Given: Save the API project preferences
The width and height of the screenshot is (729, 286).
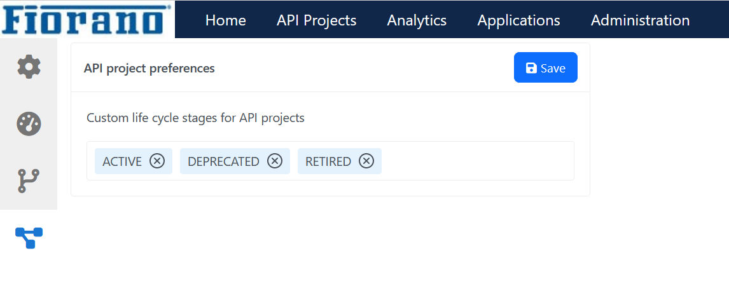Looking at the screenshot, I should [x=545, y=67].
